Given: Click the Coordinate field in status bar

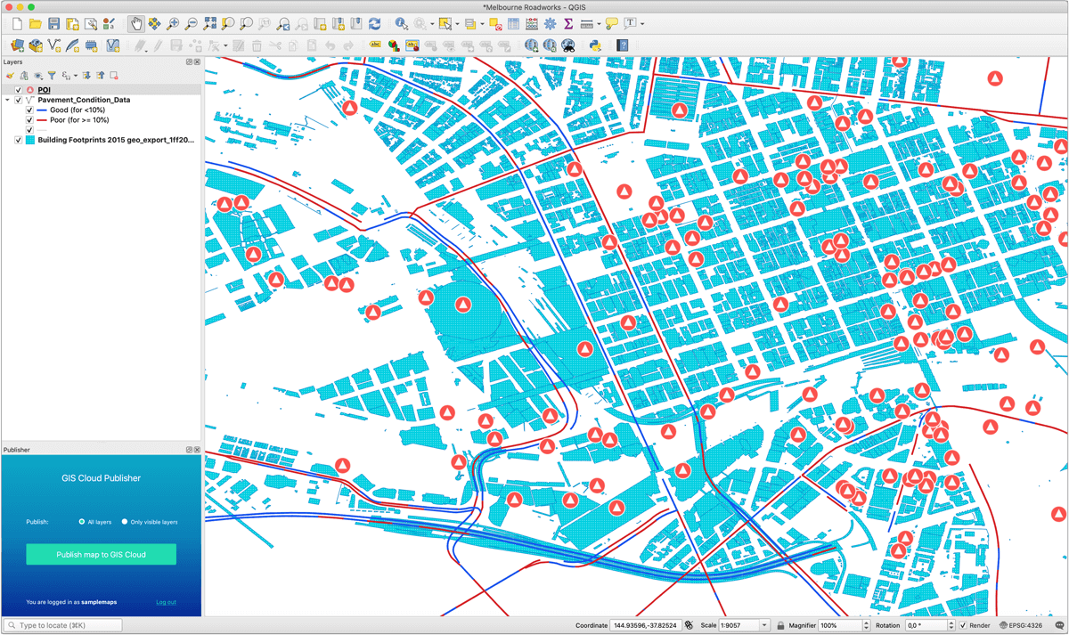Looking at the screenshot, I should click(646, 625).
